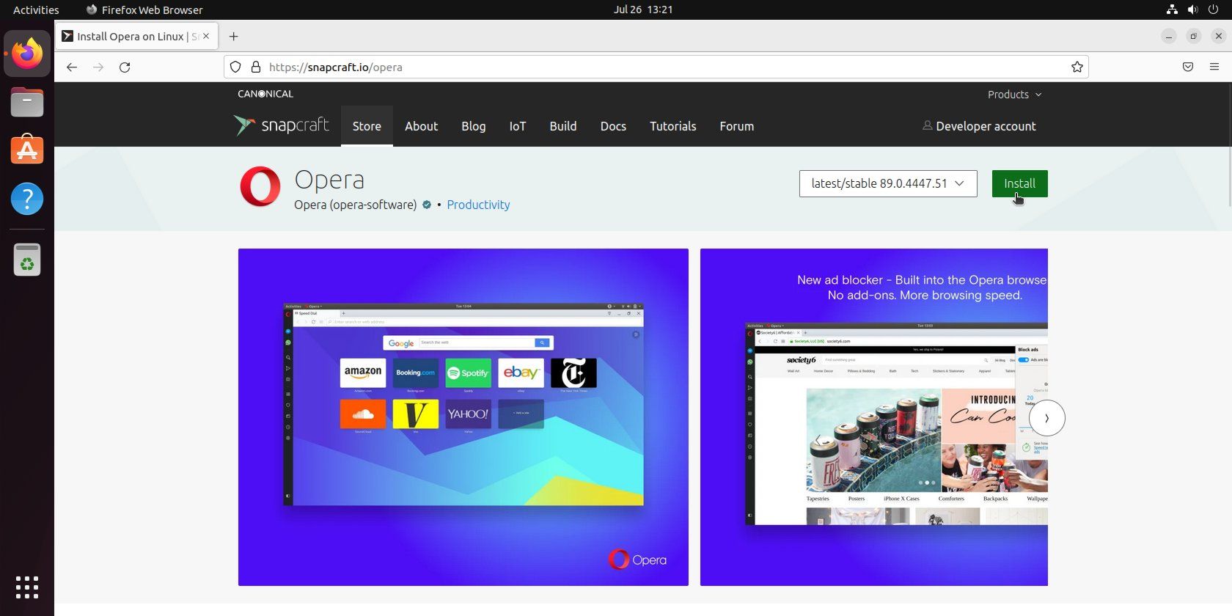Bookmark this page with the star

(x=1077, y=67)
